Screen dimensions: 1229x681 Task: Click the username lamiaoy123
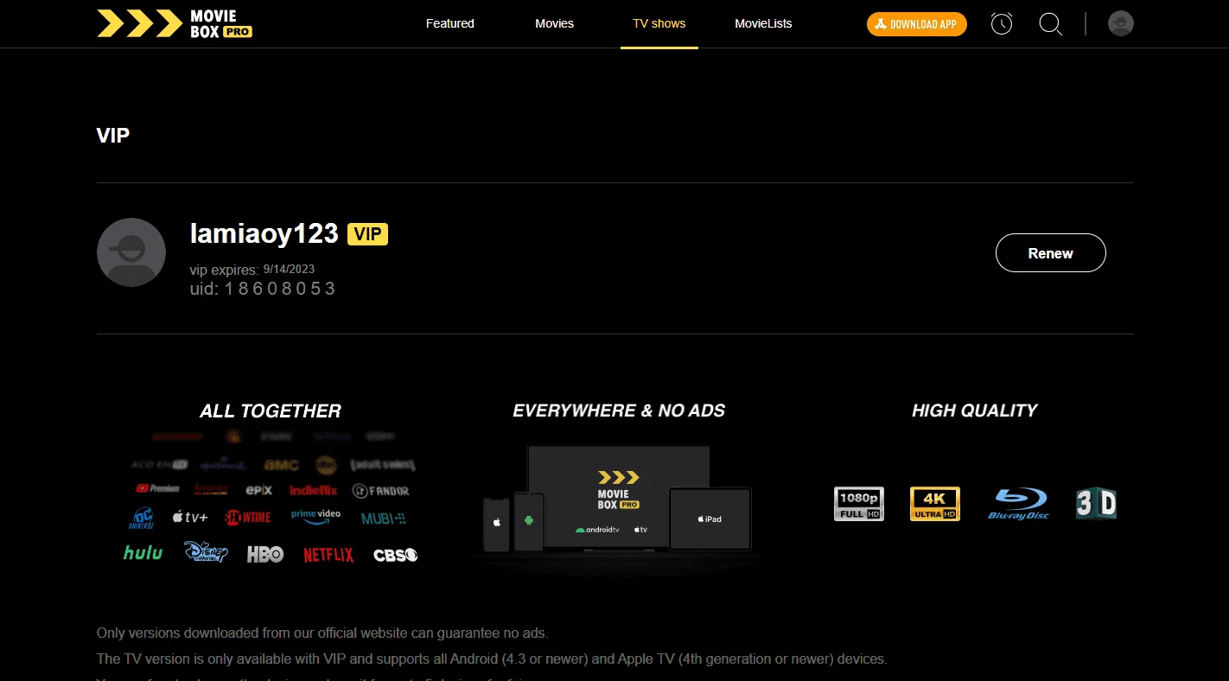click(264, 233)
